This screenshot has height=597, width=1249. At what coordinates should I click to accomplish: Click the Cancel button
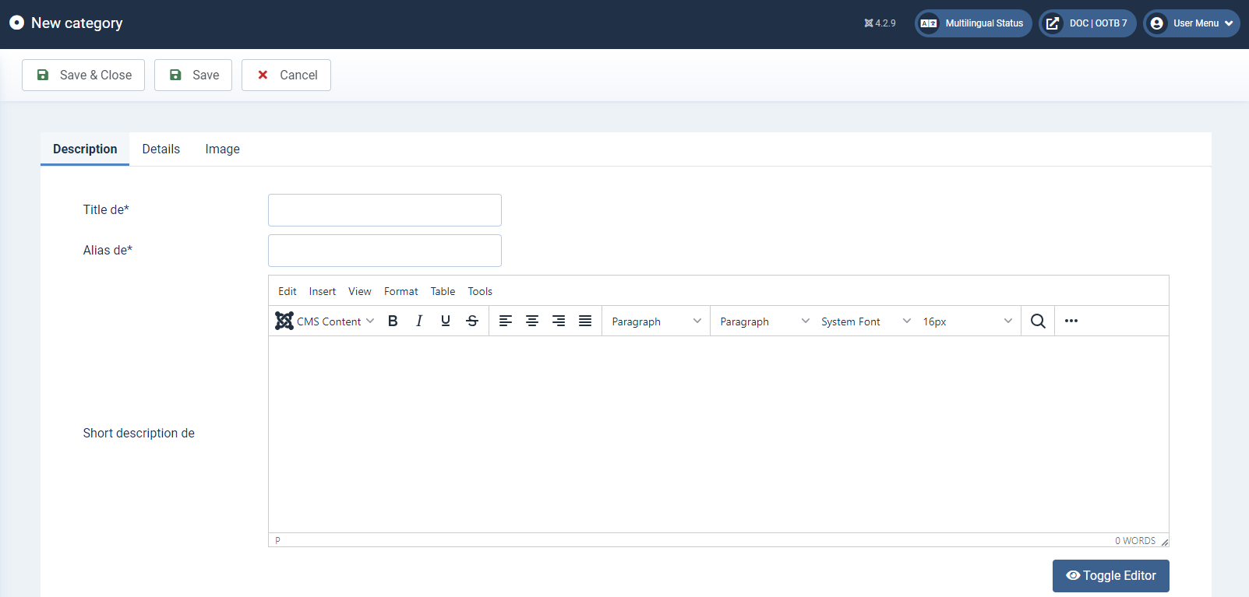tap(286, 75)
